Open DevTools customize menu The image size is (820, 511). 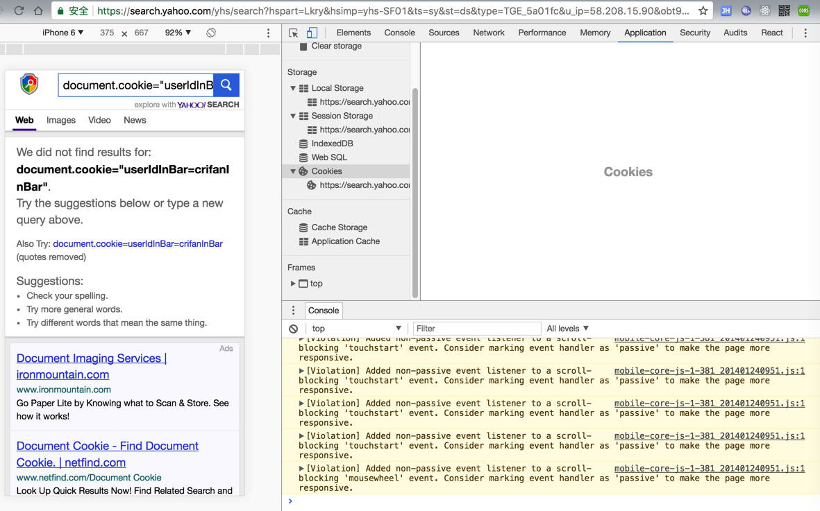pos(805,33)
